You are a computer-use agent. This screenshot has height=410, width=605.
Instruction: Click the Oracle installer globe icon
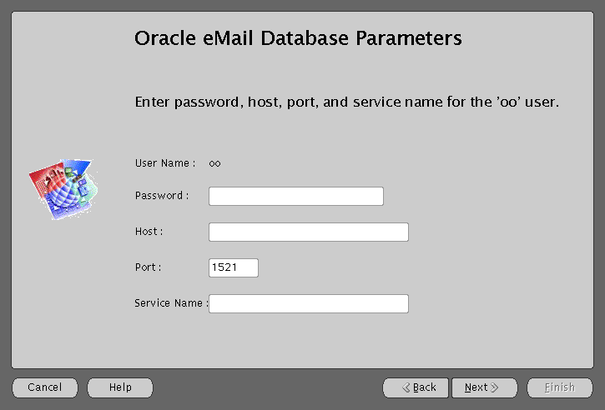point(62,189)
